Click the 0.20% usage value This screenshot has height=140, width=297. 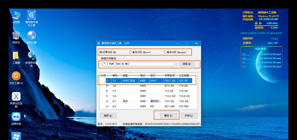pos(274,28)
